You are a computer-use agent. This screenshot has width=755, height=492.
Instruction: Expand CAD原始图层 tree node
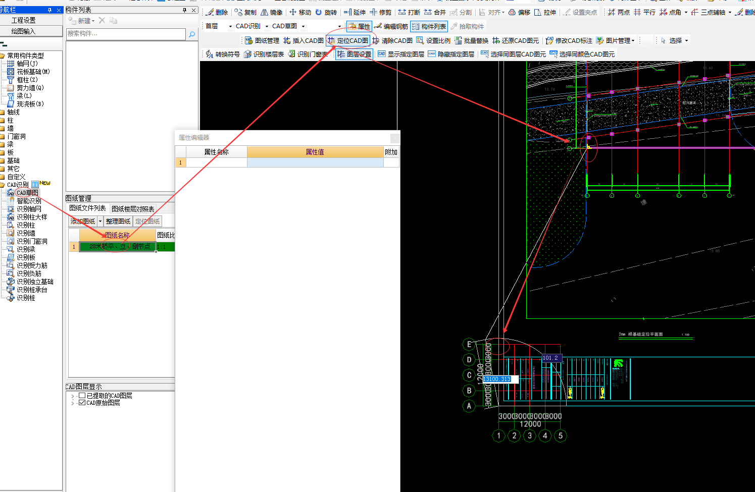72,403
